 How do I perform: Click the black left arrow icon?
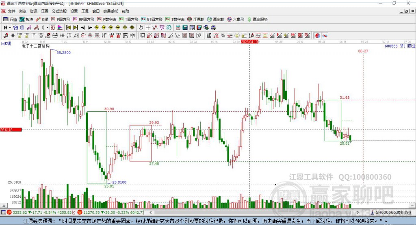coord(83,28)
